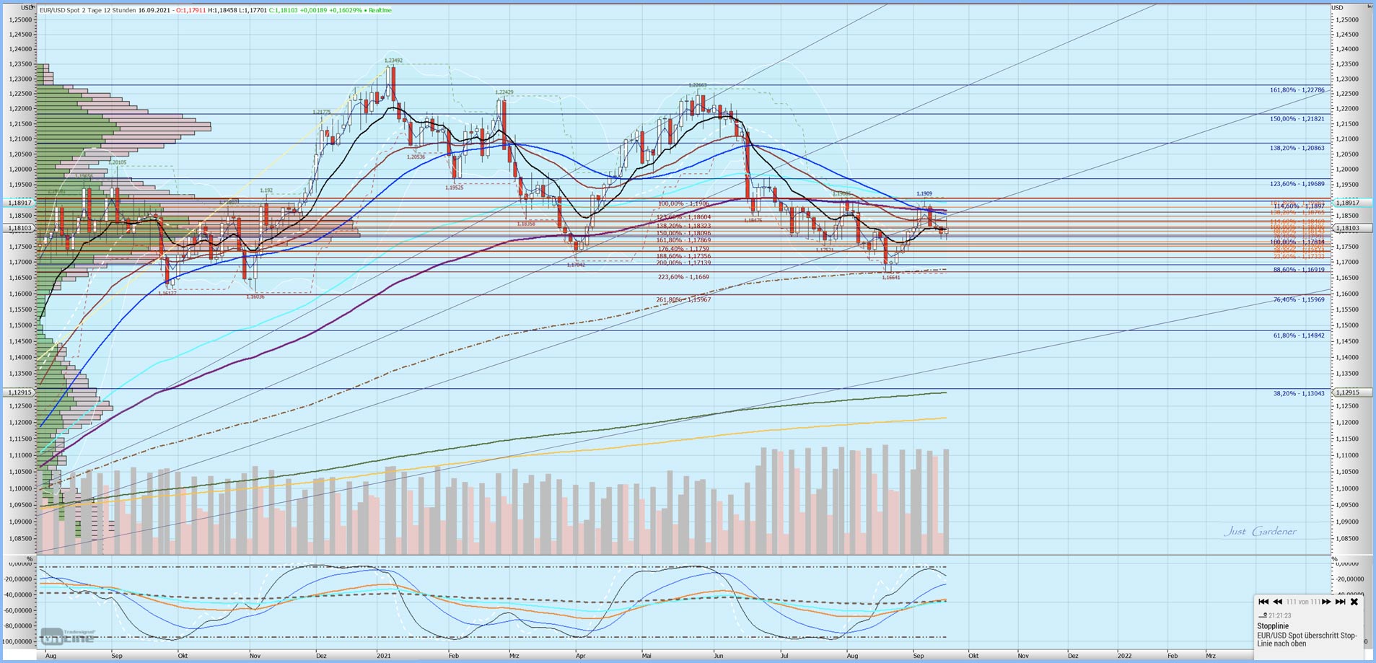
Task: Click the 'Just Gardener' signature text
Action: click(x=1260, y=531)
